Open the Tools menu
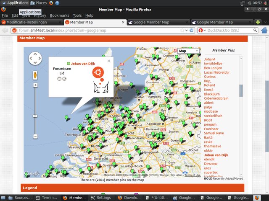The height and width of the screenshot is (201, 269). [77, 15]
